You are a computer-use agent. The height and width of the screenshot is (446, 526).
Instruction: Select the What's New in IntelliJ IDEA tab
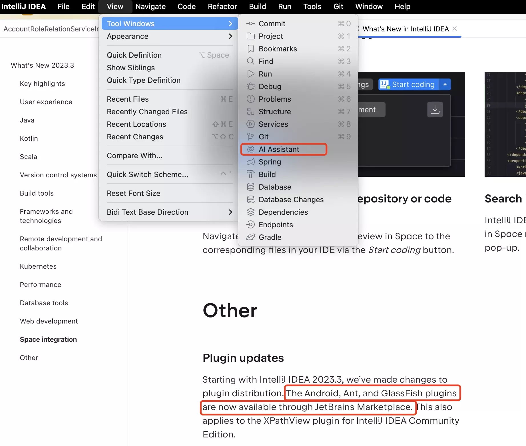405,29
